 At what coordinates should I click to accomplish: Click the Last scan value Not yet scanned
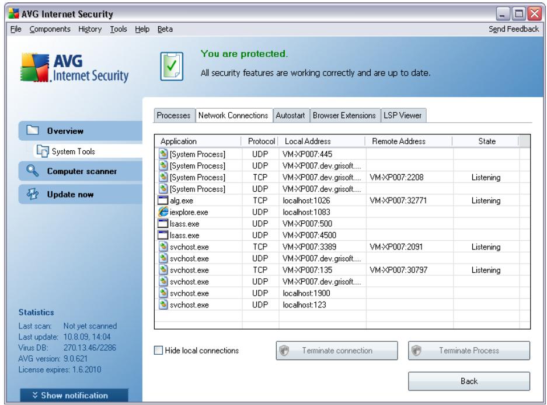[x=90, y=326]
